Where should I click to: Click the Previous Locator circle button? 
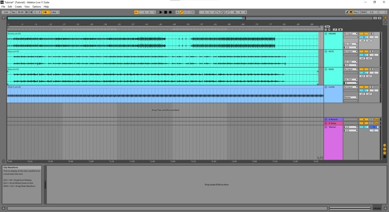(x=326, y=30)
